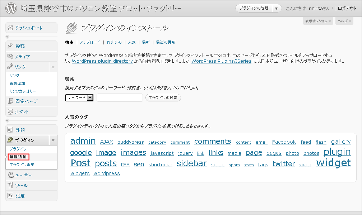Open 設定 menu in sidebar
Viewport: 362px width, 215px height.
(20, 196)
